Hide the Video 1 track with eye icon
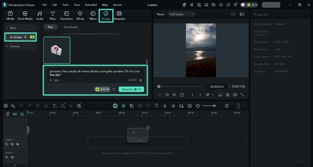Image resolution: width=313 pixels, height=167 pixels. coord(18,144)
